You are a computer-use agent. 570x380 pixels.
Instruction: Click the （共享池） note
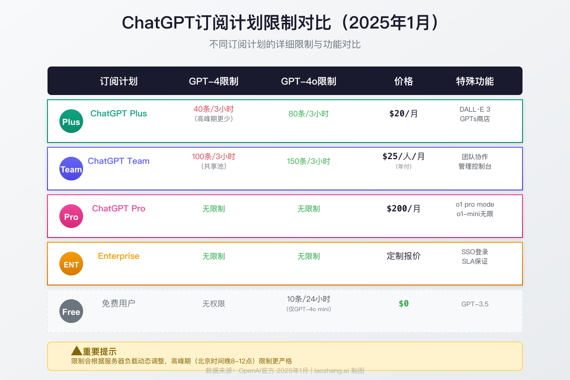tap(214, 166)
